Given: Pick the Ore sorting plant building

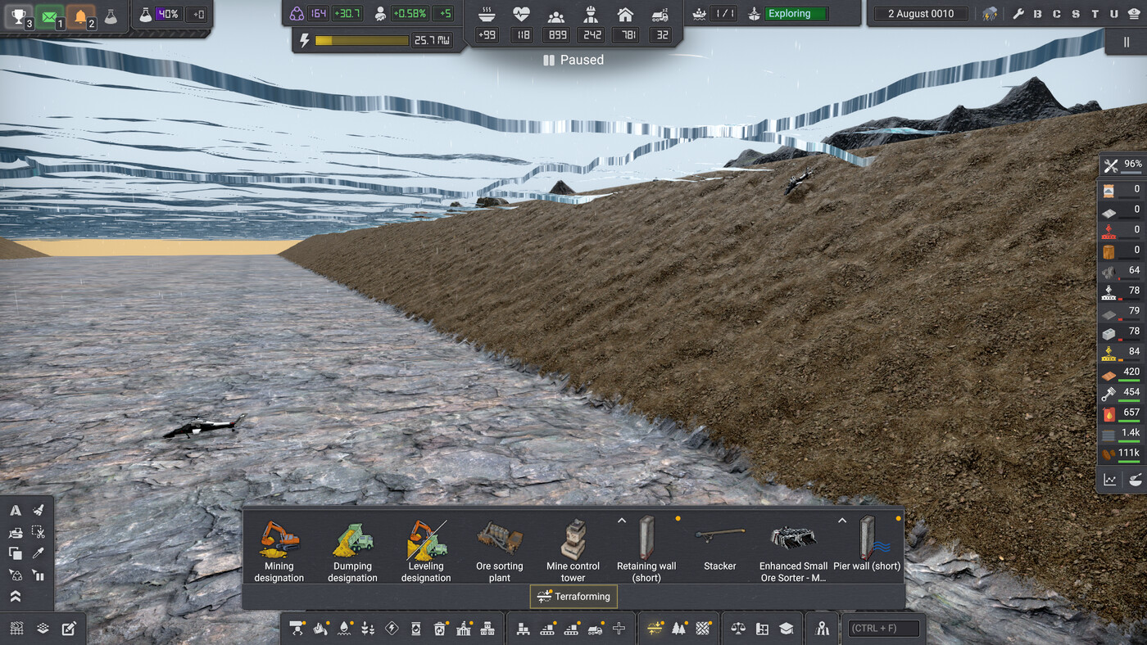Looking at the screenshot, I should (500, 550).
